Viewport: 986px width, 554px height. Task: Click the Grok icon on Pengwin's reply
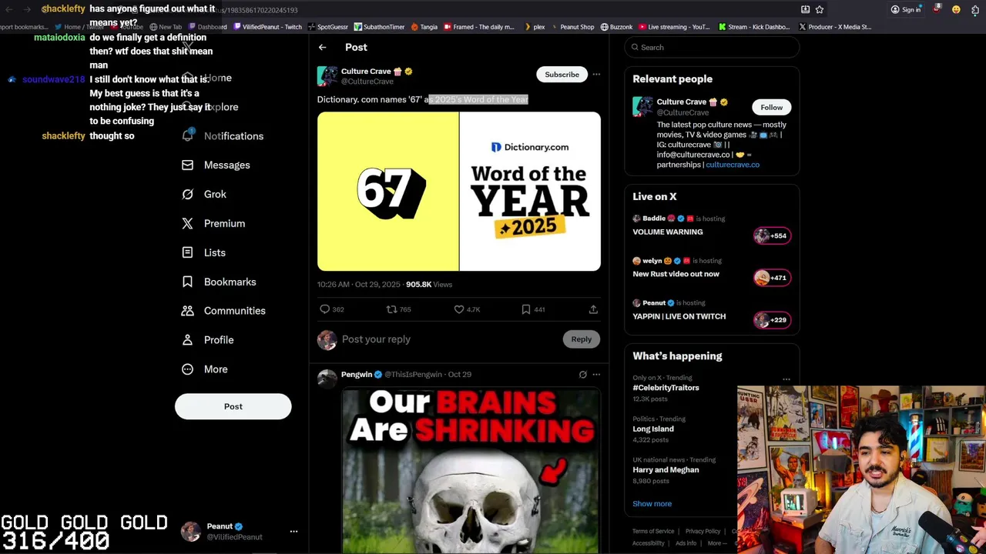(583, 375)
